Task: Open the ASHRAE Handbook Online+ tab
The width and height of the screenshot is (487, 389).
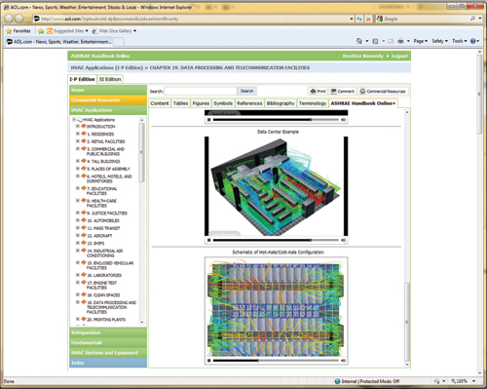Action: point(363,103)
